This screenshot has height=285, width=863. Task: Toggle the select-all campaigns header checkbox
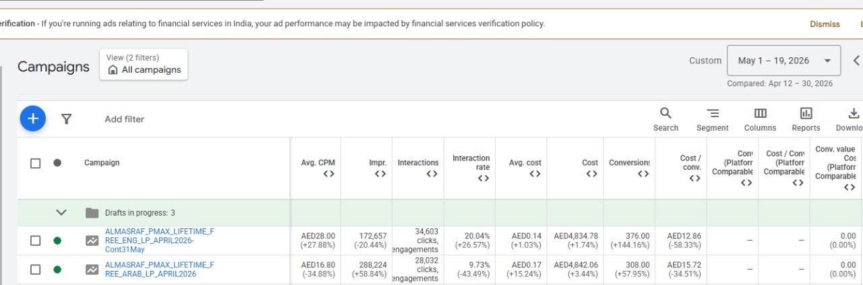pyautogui.click(x=35, y=163)
